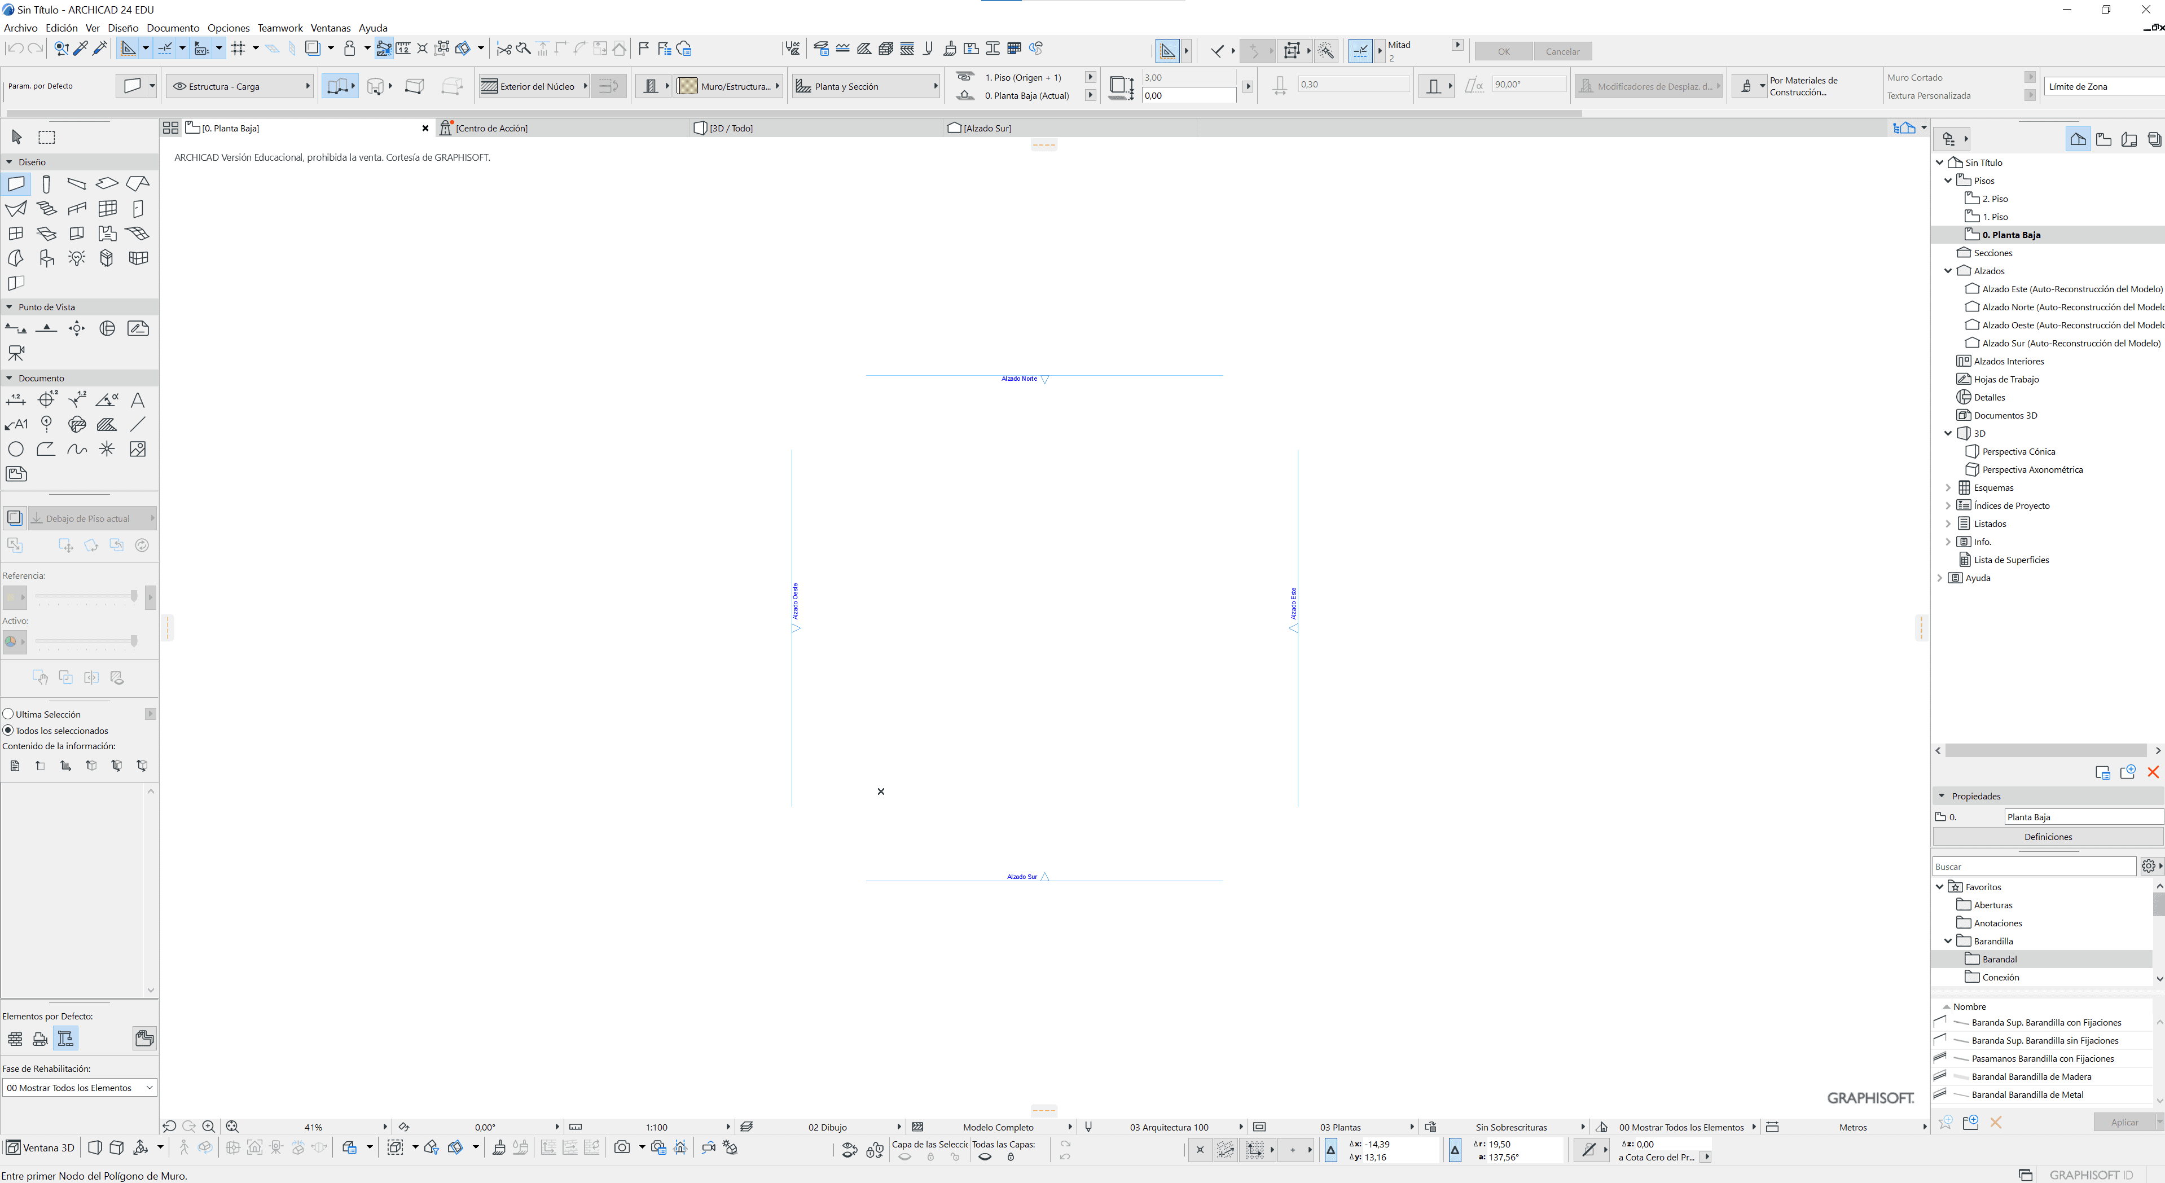Collapse the Alzados tree folder
The image size is (2165, 1183).
coord(1948,271)
